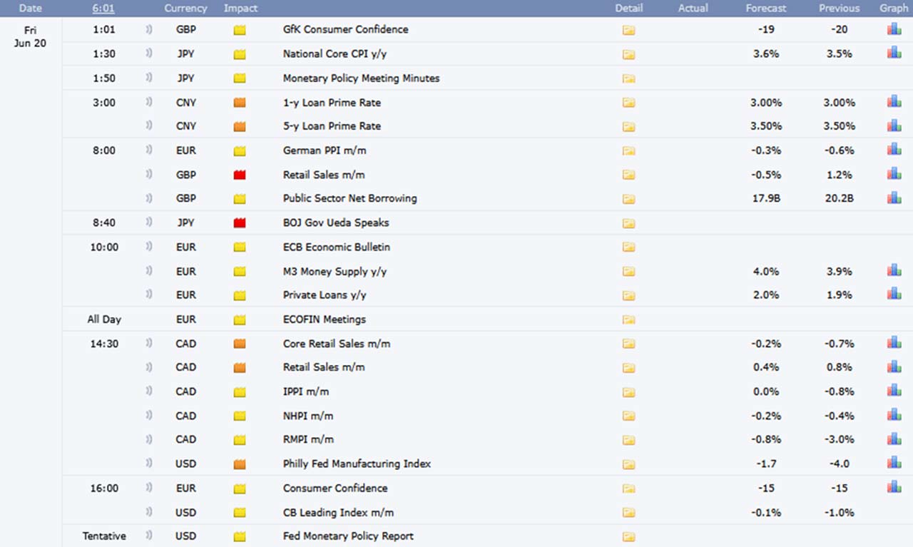View graph for 1-y Loan Prime Rate
913x547 pixels.
coord(894,102)
